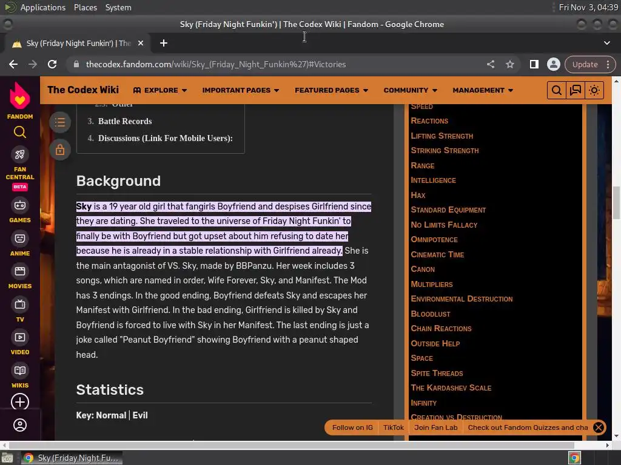Select Chrome window in taskbar
Viewport: 621px width, 465px height.
[x=72, y=458]
